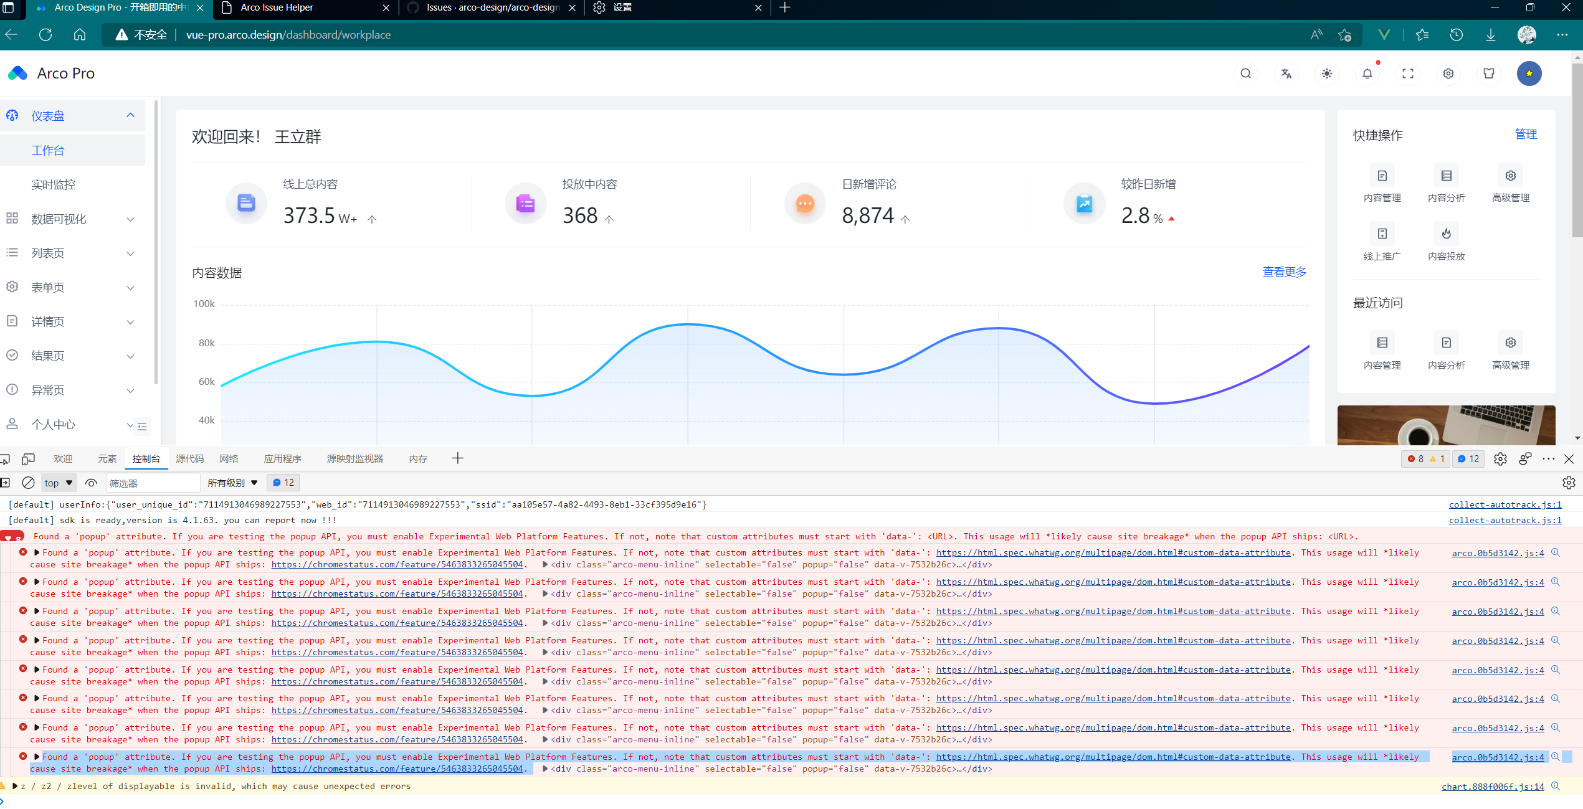Open chart.888f006f.js:14 source link

tap(1493, 787)
